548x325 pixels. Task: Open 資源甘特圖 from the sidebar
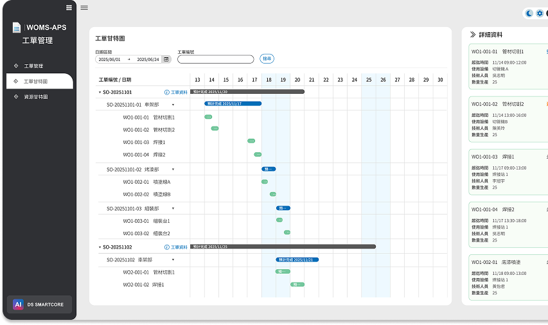pos(35,97)
